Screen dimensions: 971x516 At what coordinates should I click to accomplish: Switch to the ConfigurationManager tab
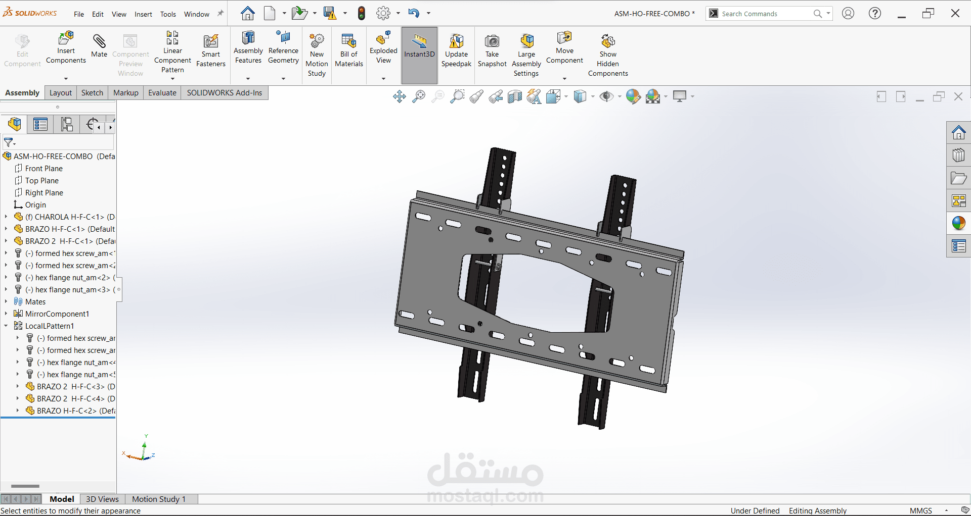click(67, 124)
